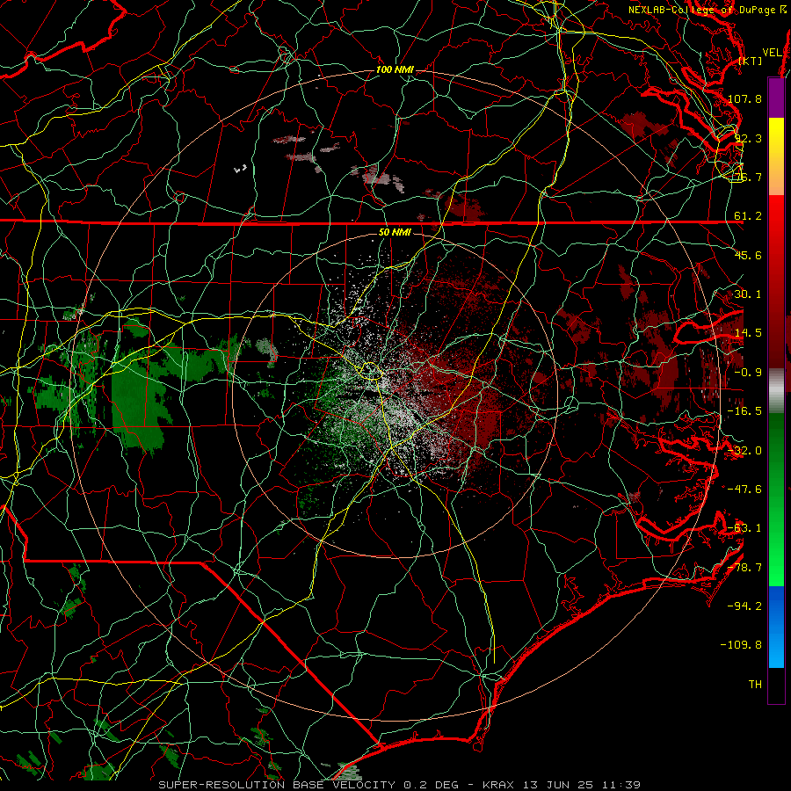Click the 76.7 velocity scale value
The image size is (791, 791).
748,177
